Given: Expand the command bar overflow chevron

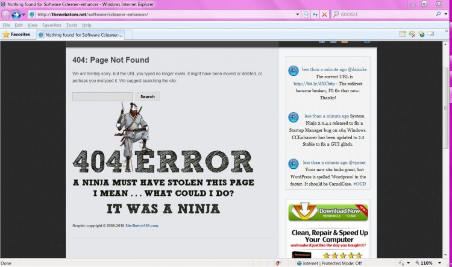Looking at the screenshot, I should point(447,31).
